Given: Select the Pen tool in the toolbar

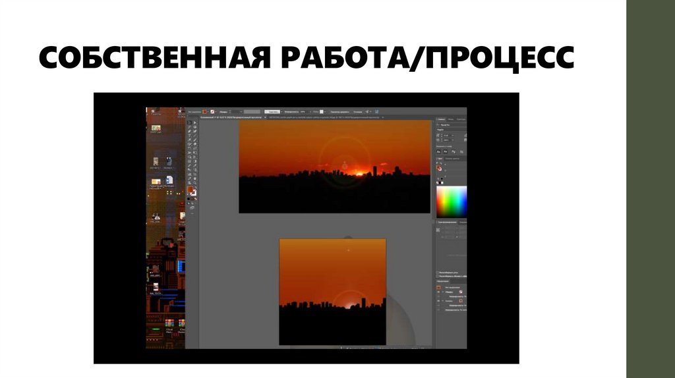Looking at the screenshot, I should [189, 131].
